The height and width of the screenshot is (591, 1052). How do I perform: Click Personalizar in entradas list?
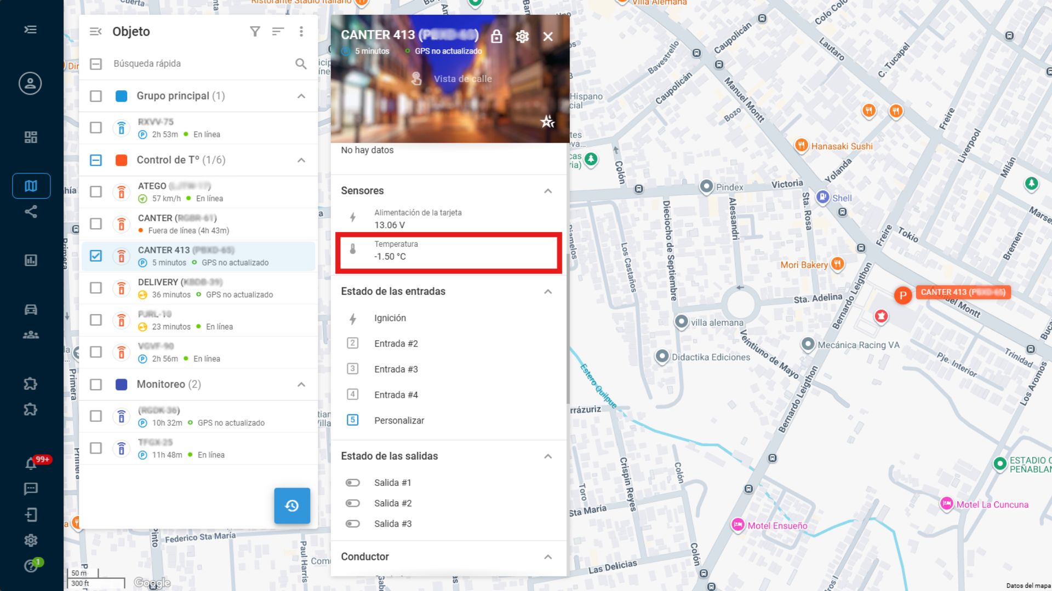pos(399,420)
